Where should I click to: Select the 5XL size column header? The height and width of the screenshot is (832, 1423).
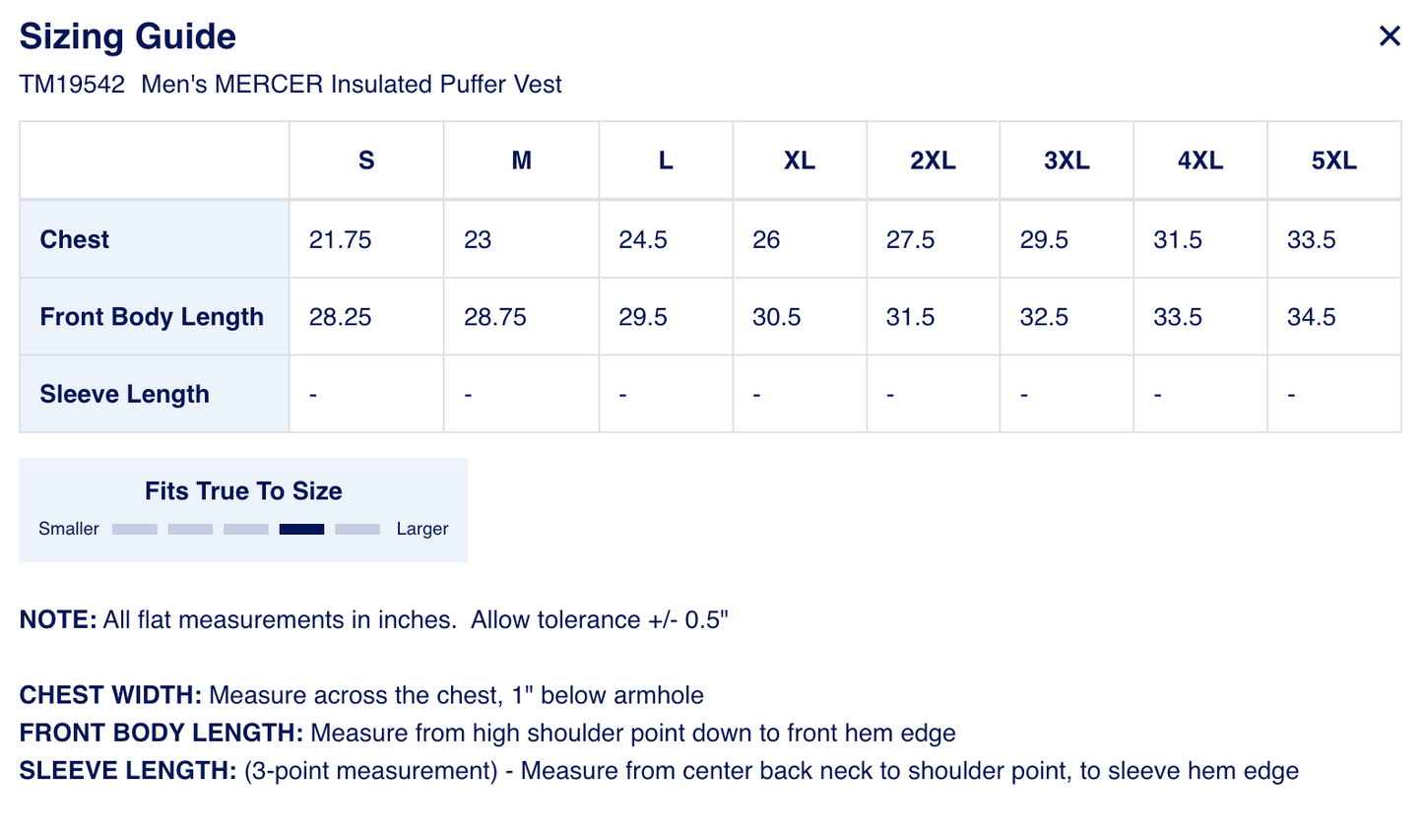(x=1333, y=160)
